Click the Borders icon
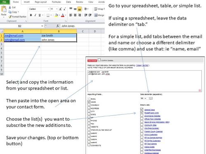Screen dimensions: 206x154 coord(48,15)
